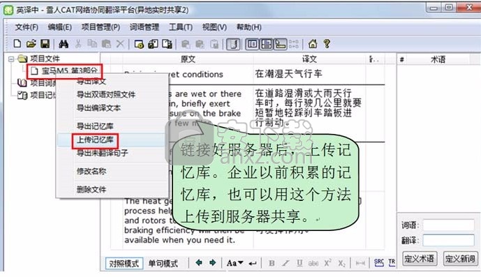The width and height of the screenshot is (481, 277).
Task: Click the New file toolbar icon
Action: [x=17, y=44]
